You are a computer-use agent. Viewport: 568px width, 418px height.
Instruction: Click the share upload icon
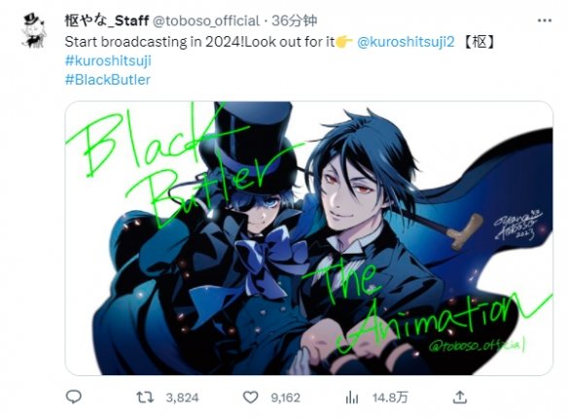point(460,397)
